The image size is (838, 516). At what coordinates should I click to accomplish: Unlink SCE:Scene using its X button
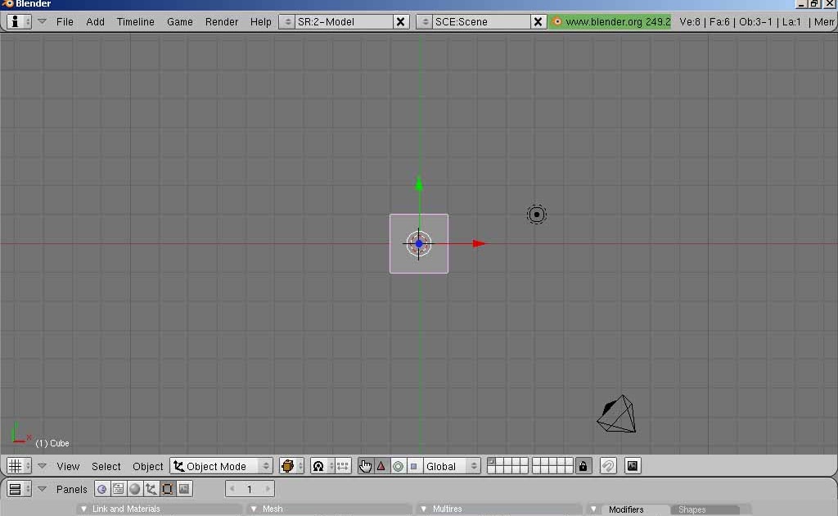(x=538, y=21)
